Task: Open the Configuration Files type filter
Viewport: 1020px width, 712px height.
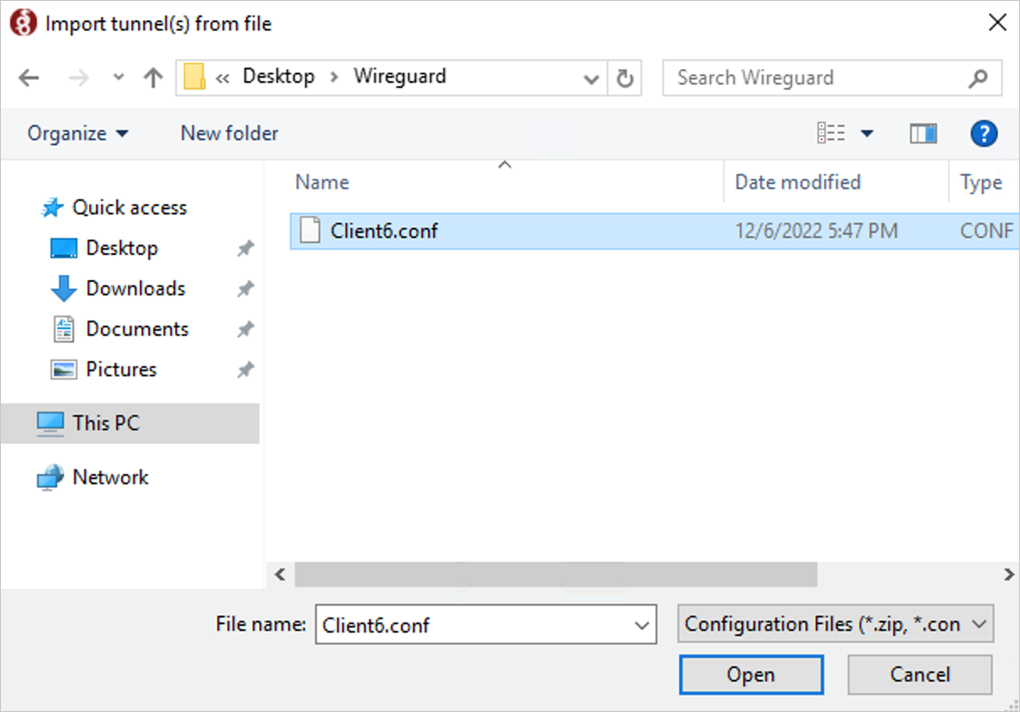Action: pyautogui.click(x=835, y=624)
